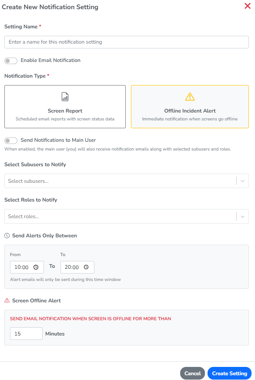Open the clock picker in From time
This screenshot has height=380, width=255.
(36, 267)
